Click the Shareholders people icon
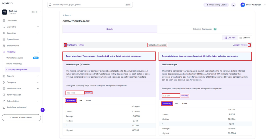Image resolution: width=268 pixels, height=140 pixels. [4, 46]
